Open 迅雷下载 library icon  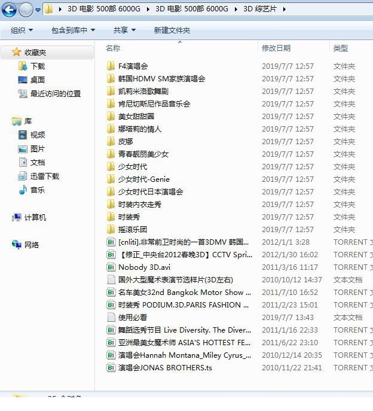(23, 176)
